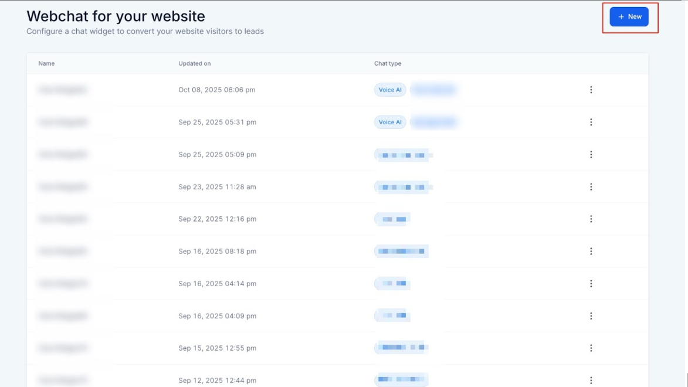The image size is (688, 387).
Task: Open three-dot menu for Sep 25 05:09 pm row
Action: 591,154
